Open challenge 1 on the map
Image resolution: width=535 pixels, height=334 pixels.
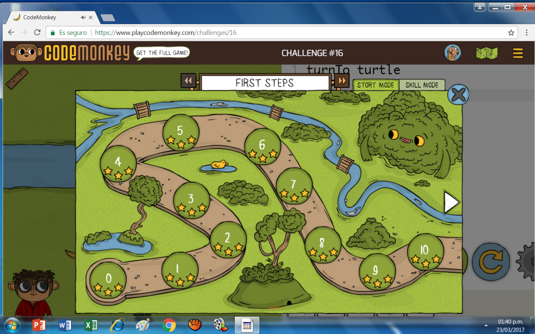pos(180,270)
